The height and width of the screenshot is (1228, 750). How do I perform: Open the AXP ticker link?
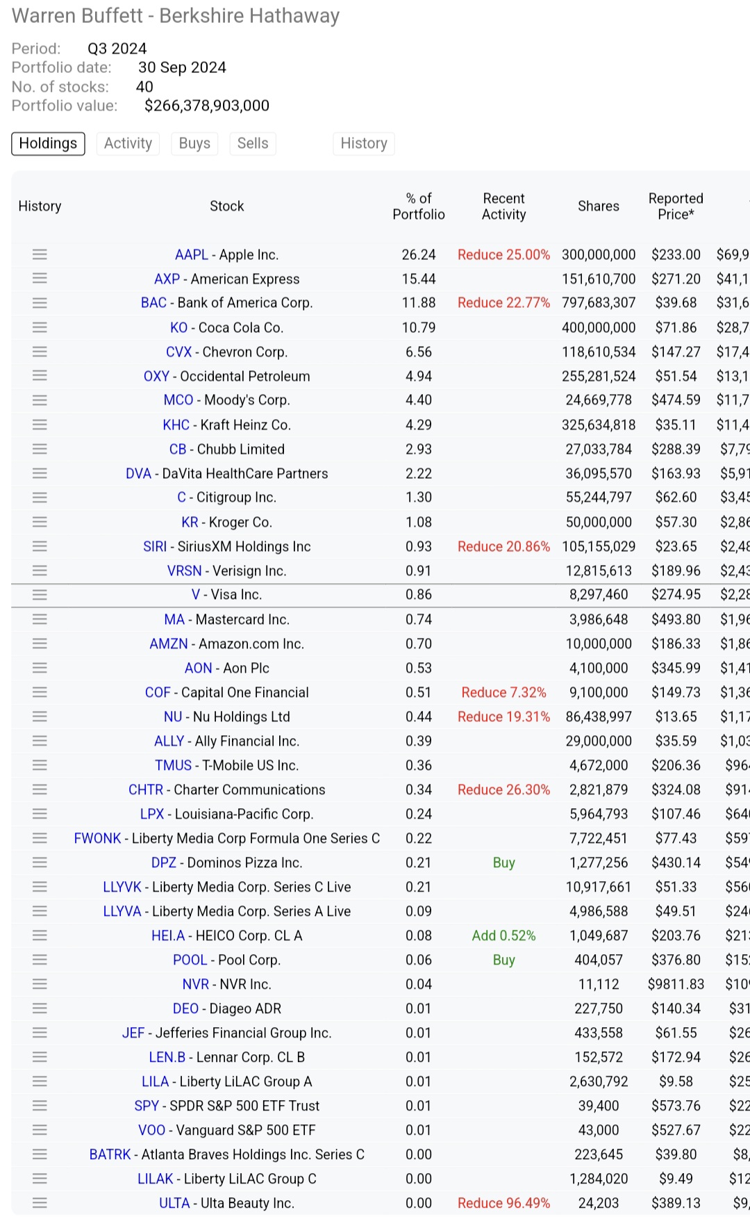click(167, 279)
